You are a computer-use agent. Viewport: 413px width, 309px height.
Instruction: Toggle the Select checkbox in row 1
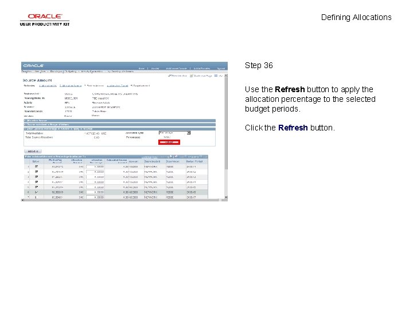tap(36, 167)
